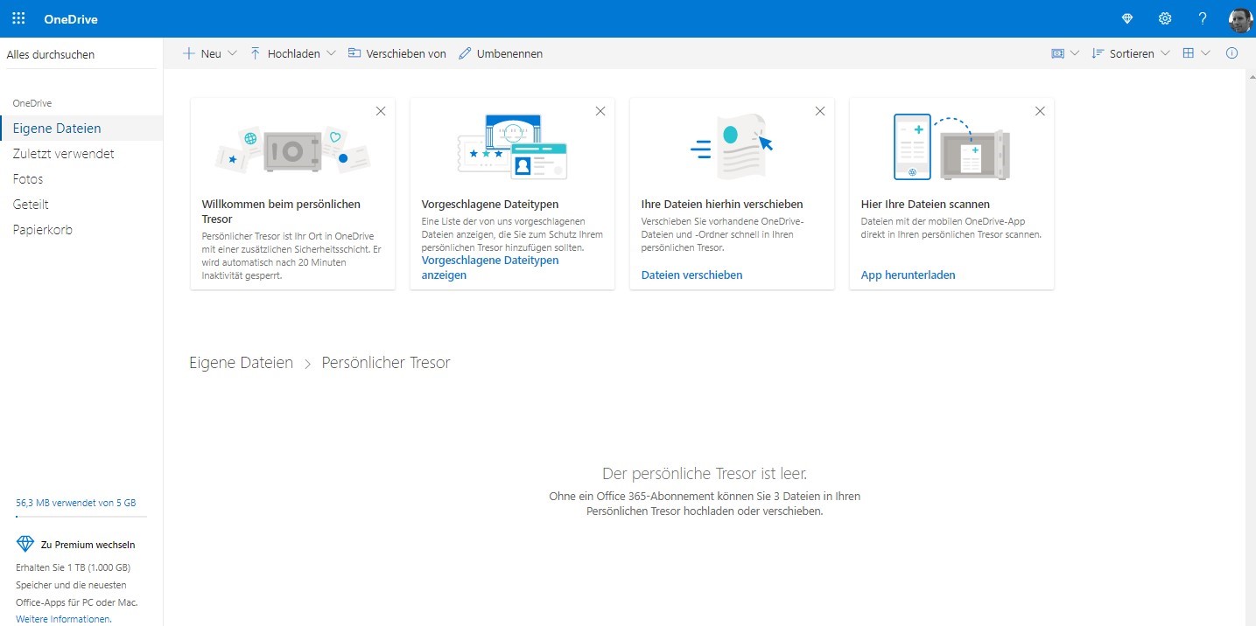1256x626 pixels.
Task: Click the Hier Ihre Dateien scannen heading
Action: (x=925, y=204)
